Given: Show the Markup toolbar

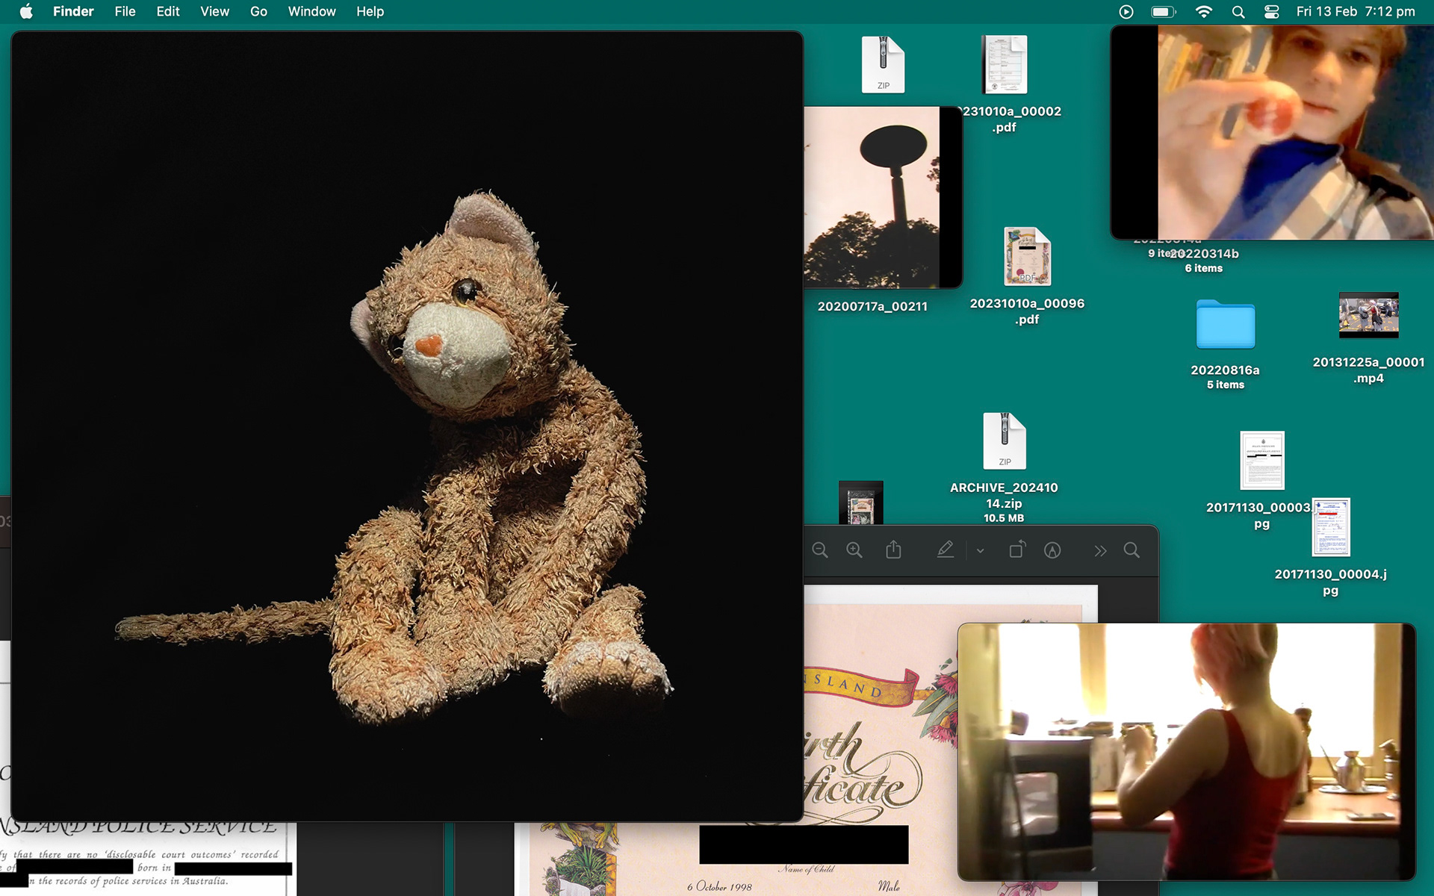Looking at the screenshot, I should click(1052, 550).
